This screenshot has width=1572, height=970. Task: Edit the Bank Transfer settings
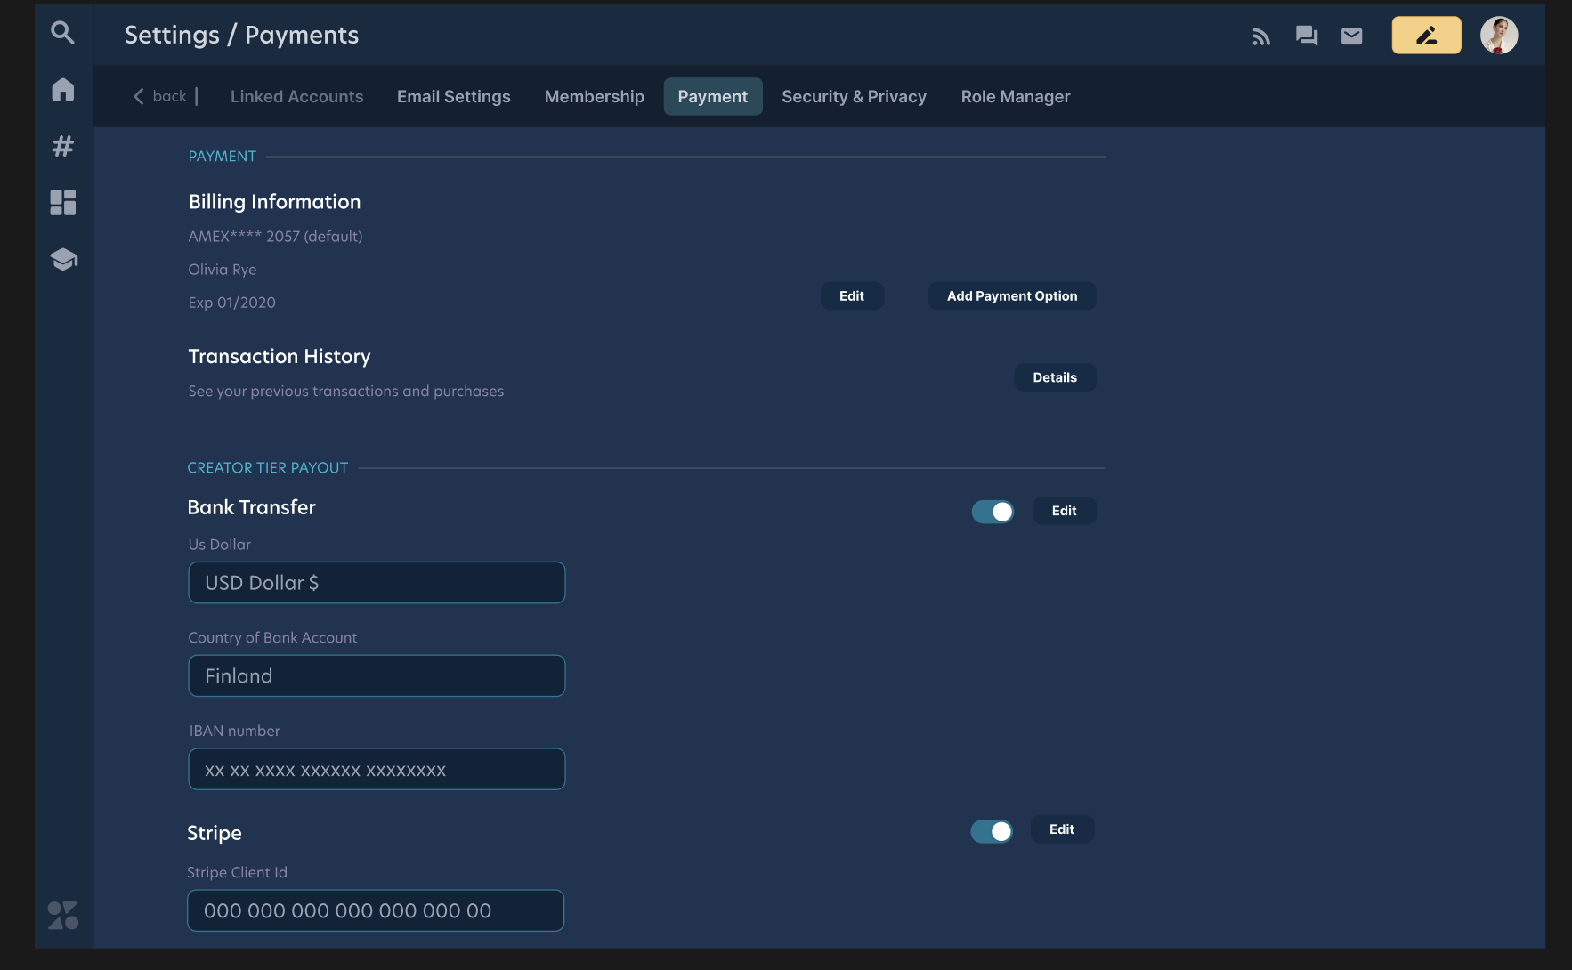pos(1065,511)
